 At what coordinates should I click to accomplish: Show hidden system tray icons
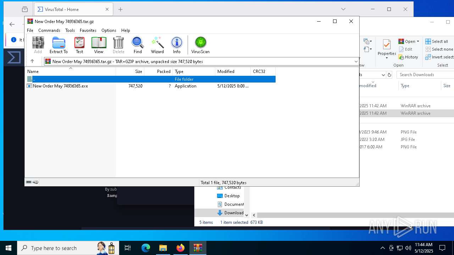pos(382,248)
